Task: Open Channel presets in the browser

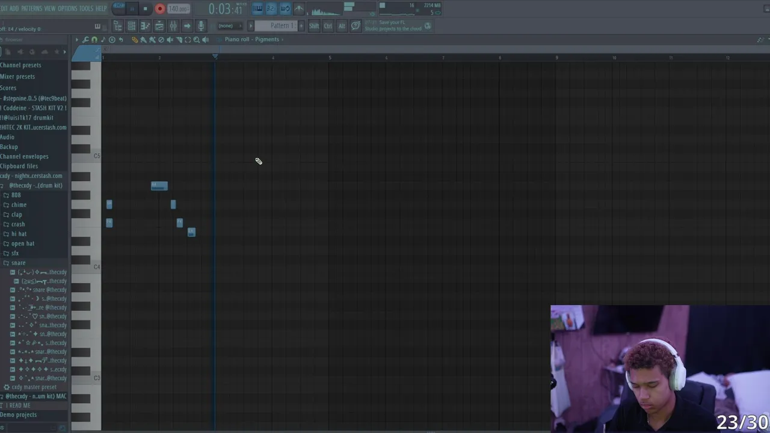Action: click(20, 65)
